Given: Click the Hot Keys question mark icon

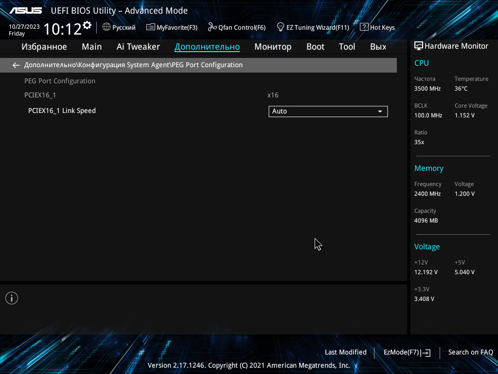Looking at the screenshot, I should tap(364, 27).
